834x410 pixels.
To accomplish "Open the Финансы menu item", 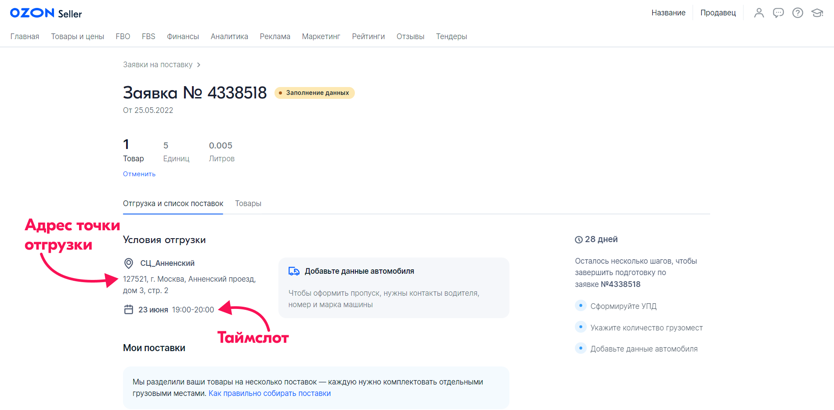I will (183, 36).
